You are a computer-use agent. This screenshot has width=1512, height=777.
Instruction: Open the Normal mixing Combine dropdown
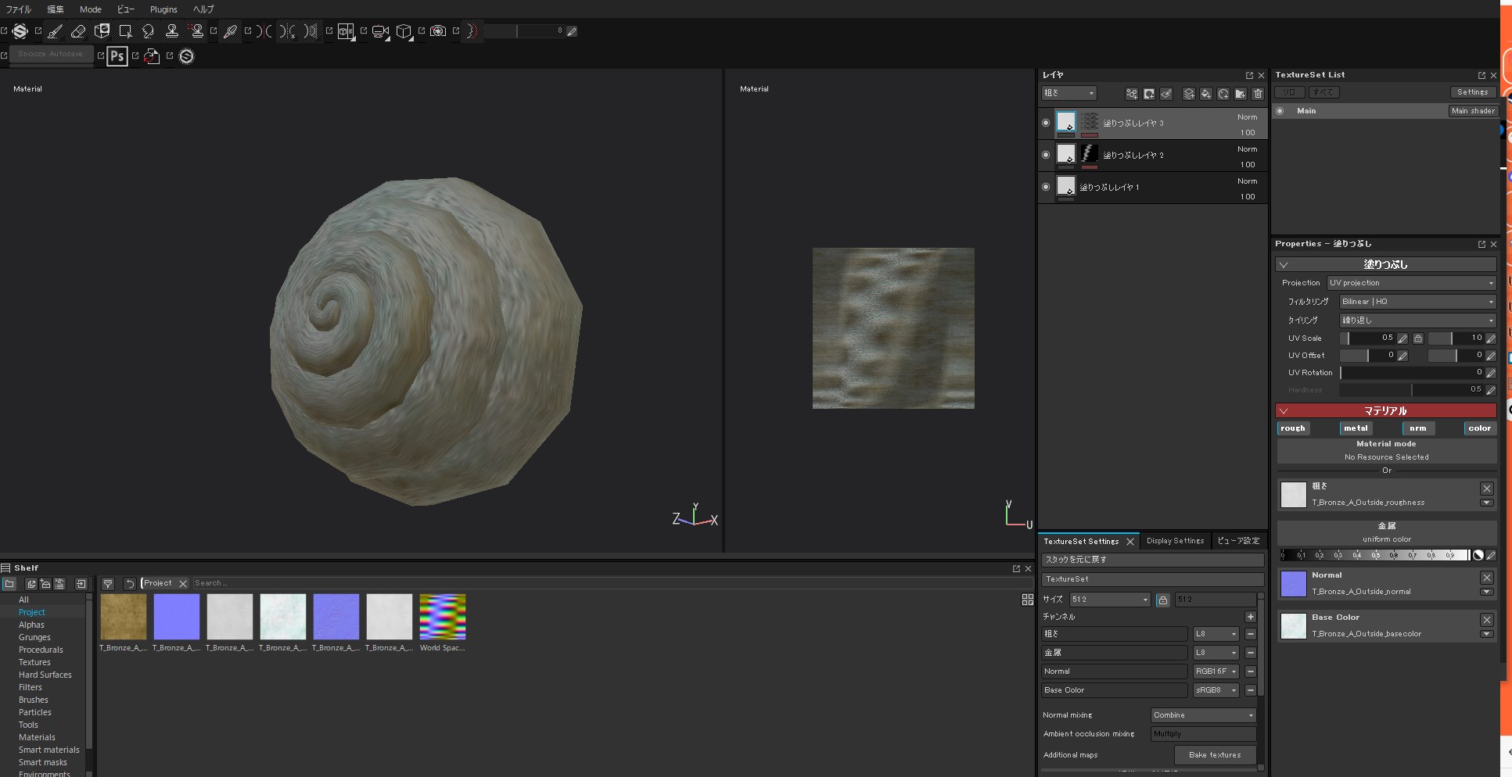pyautogui.click(x=1203, y=715)
